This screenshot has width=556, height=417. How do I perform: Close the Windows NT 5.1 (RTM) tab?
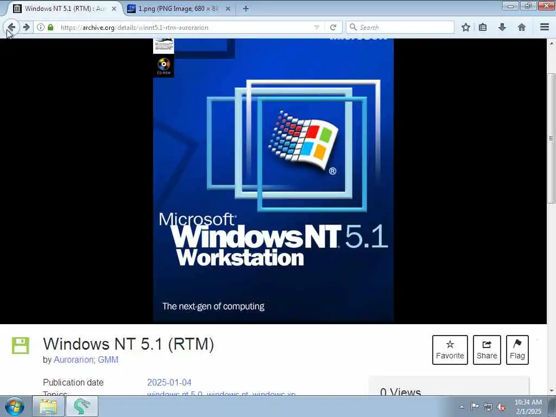coord(114,9)
